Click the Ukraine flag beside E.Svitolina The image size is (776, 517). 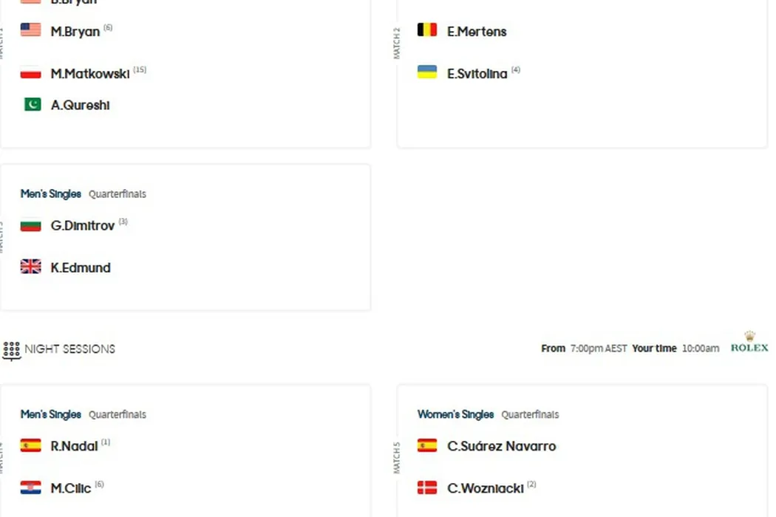(427, 72)
